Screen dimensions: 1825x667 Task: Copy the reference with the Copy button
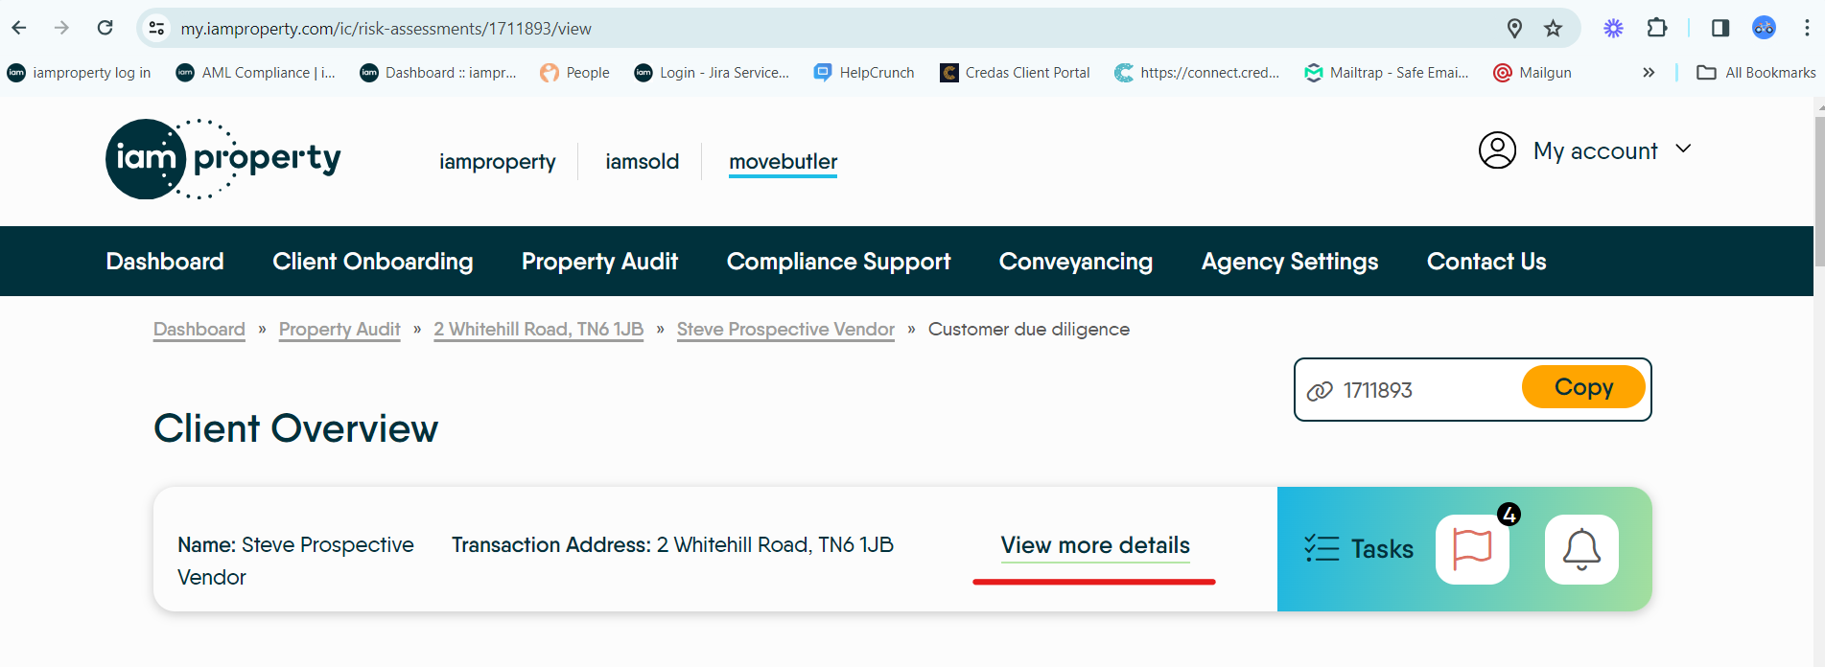pos(1583,387)
